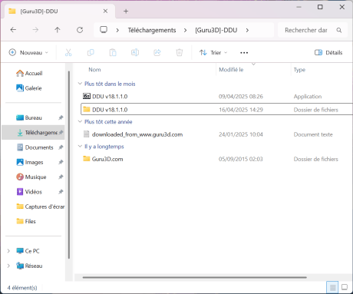Open the Nouveau dropdown menu
Viewport: 353px width, 294px height.
[28, 52]
